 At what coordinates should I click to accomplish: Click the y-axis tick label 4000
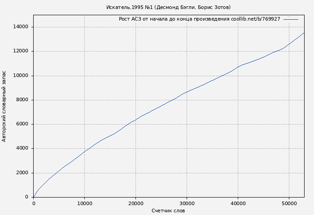point(22,148)
